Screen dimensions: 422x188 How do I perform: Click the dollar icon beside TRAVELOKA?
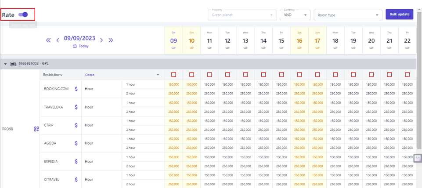tap(76, 107)
